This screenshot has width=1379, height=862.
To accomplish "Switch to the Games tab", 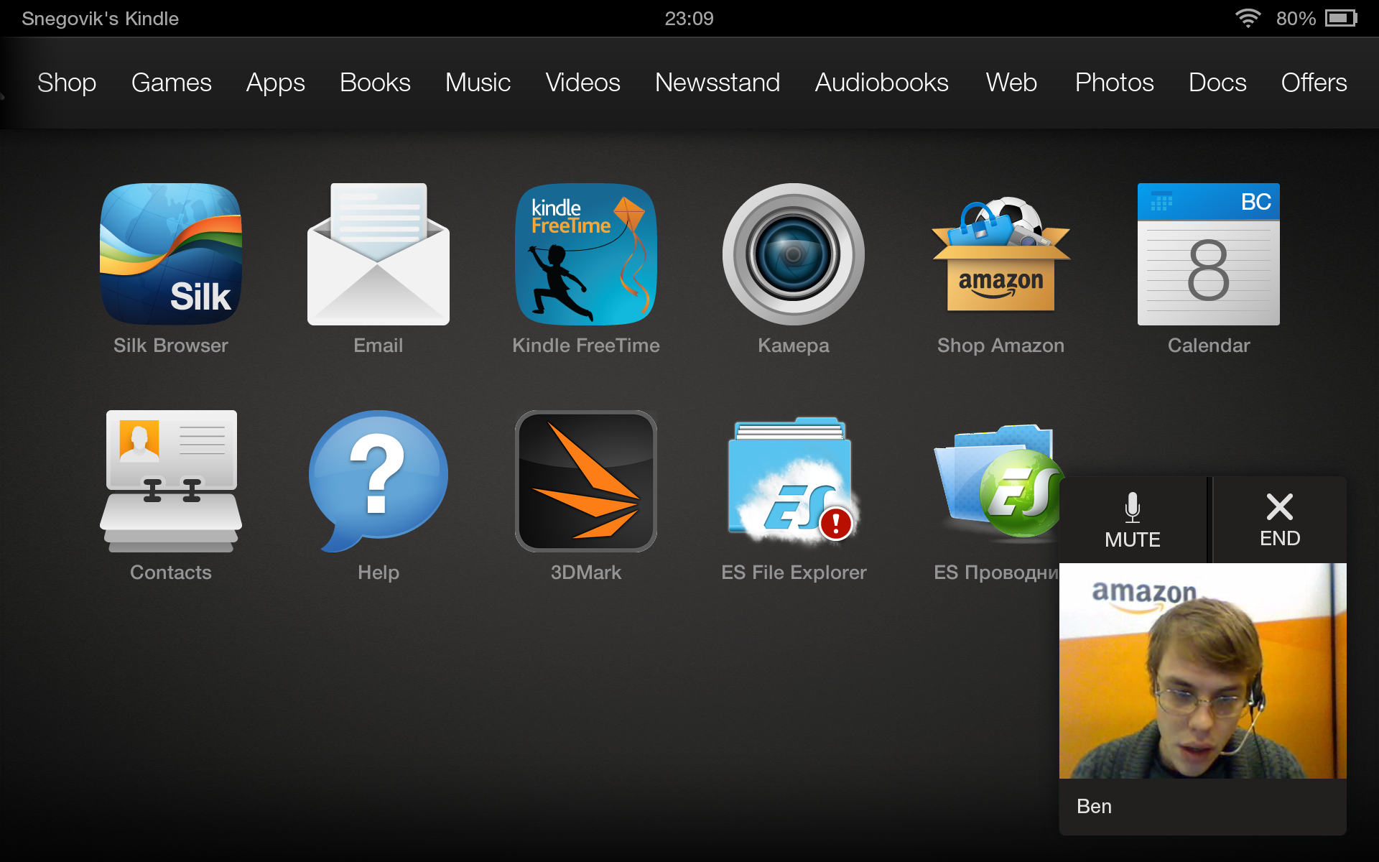I will pyautogui.click(x=171, y=83).
